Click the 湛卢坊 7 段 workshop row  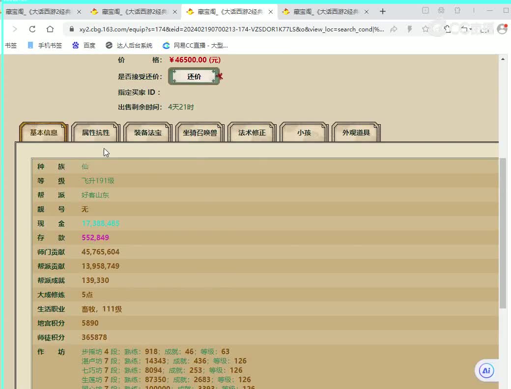[x=164, y=361]
